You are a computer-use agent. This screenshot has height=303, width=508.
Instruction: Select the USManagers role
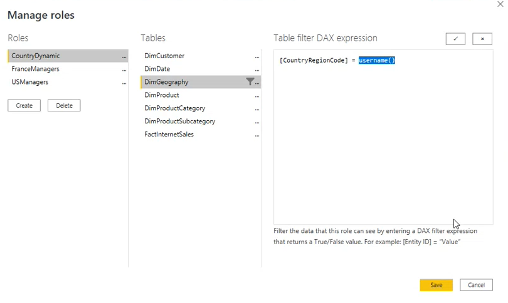coord(29,82)
